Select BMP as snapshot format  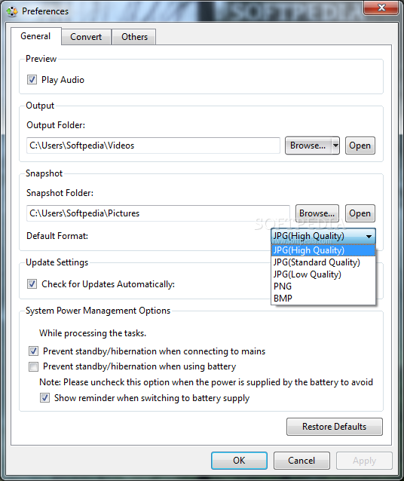coord(323,298)
